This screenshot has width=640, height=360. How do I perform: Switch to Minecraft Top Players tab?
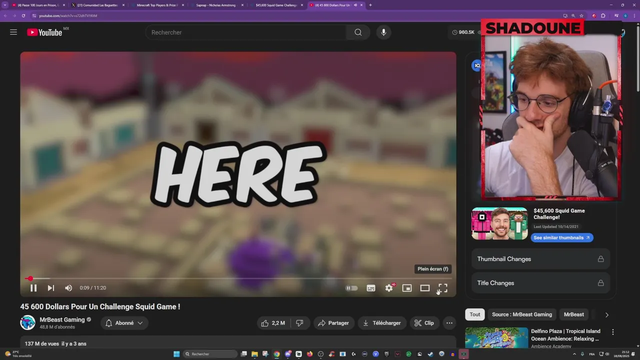[157, 5]
